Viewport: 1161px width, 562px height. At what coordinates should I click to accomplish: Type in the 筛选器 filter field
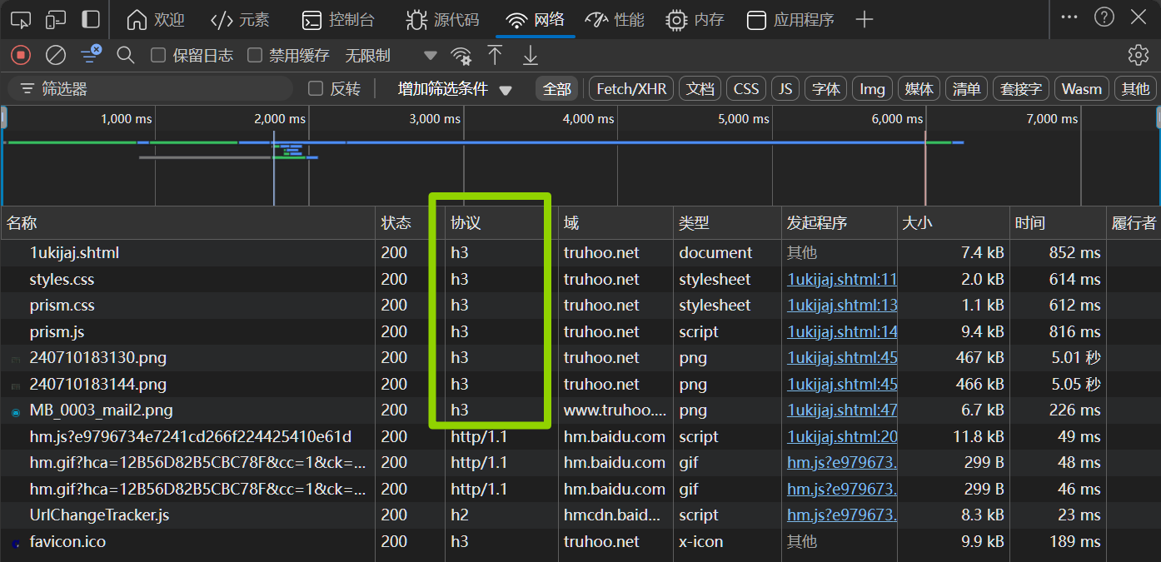pyautogui.click(x=158, y=89)
